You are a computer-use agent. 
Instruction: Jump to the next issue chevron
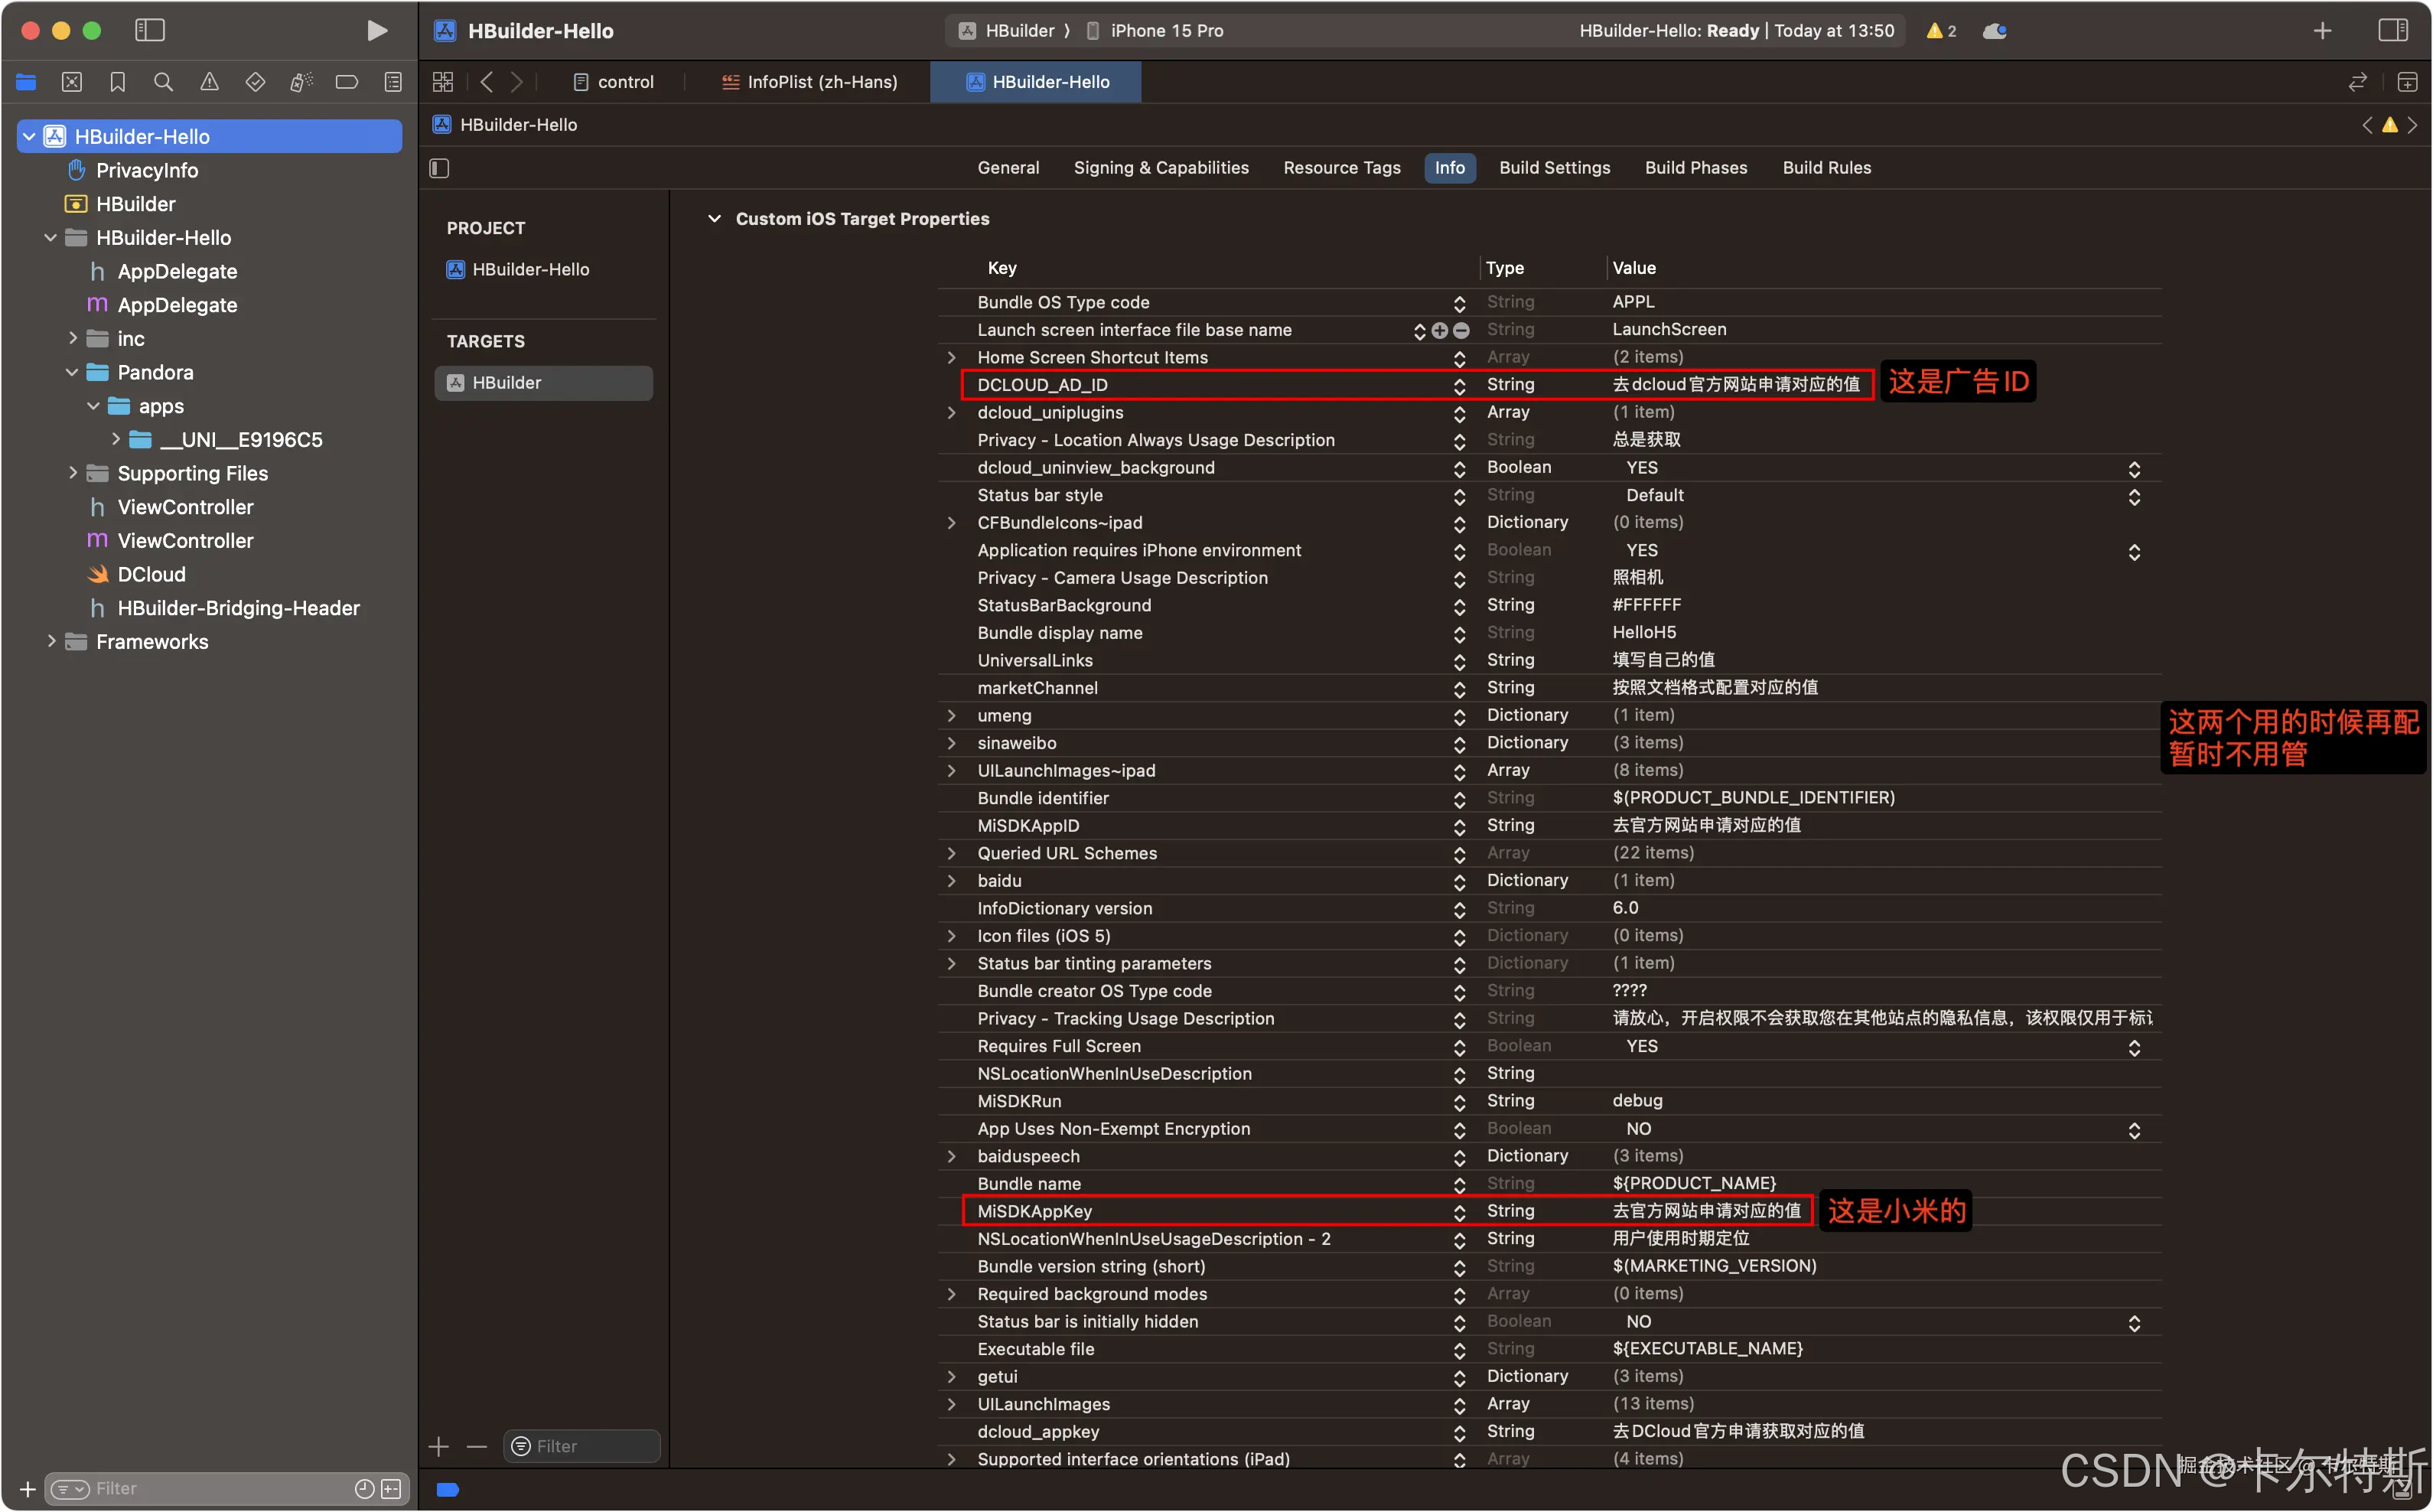[x=2412, y=125]
